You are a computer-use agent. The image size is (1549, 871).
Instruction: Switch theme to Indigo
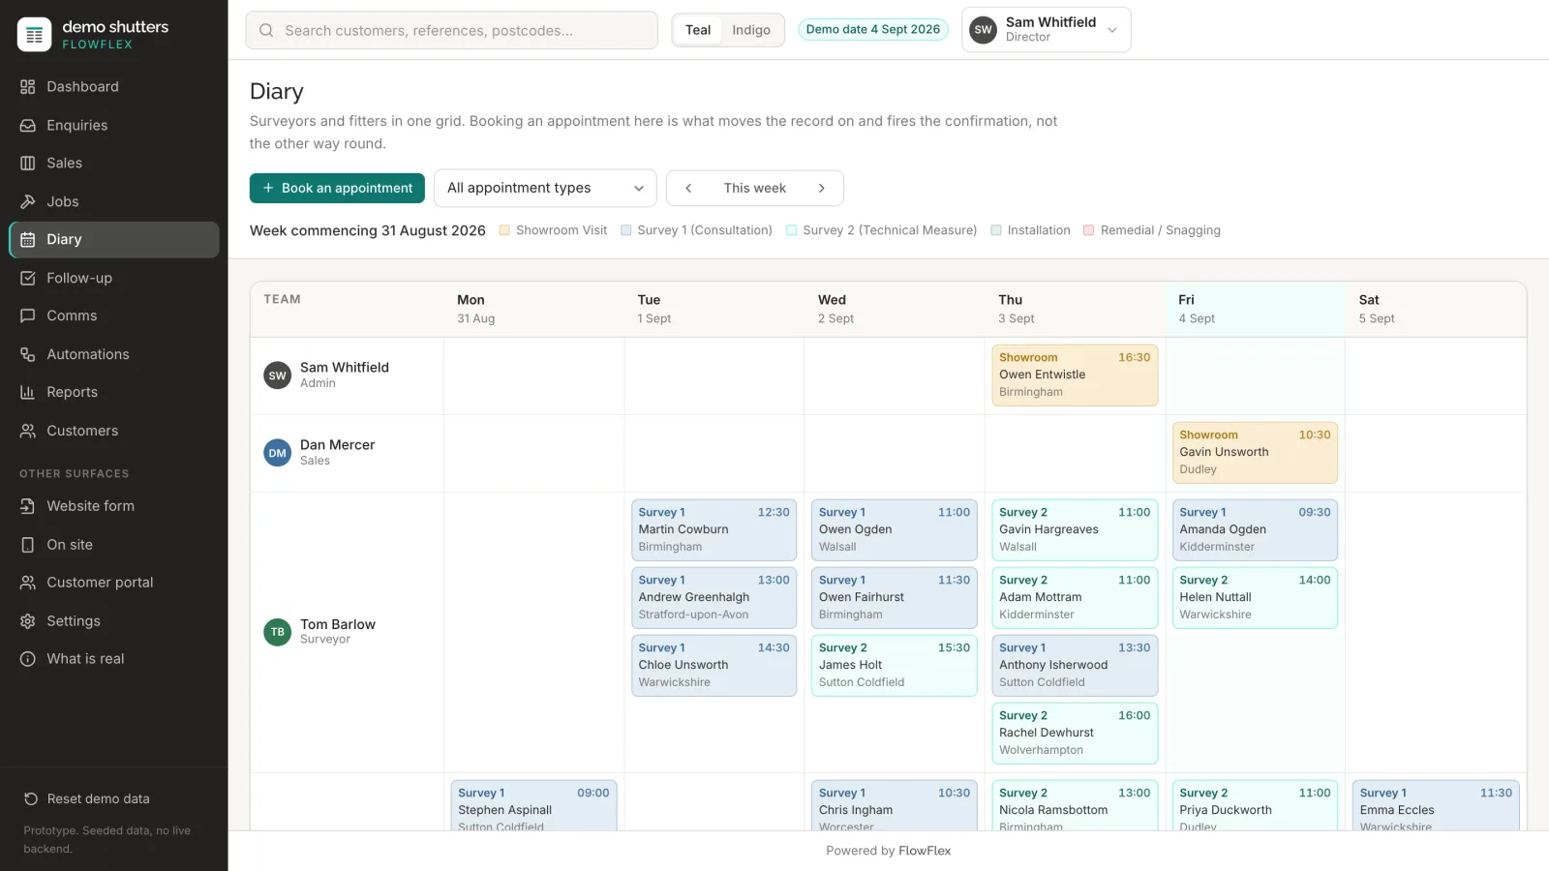pyautogui.click(x=751, y=30)
